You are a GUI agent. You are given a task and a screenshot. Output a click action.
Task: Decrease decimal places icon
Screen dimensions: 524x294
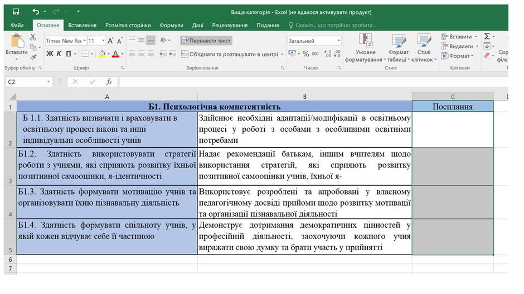click(337, 54)
